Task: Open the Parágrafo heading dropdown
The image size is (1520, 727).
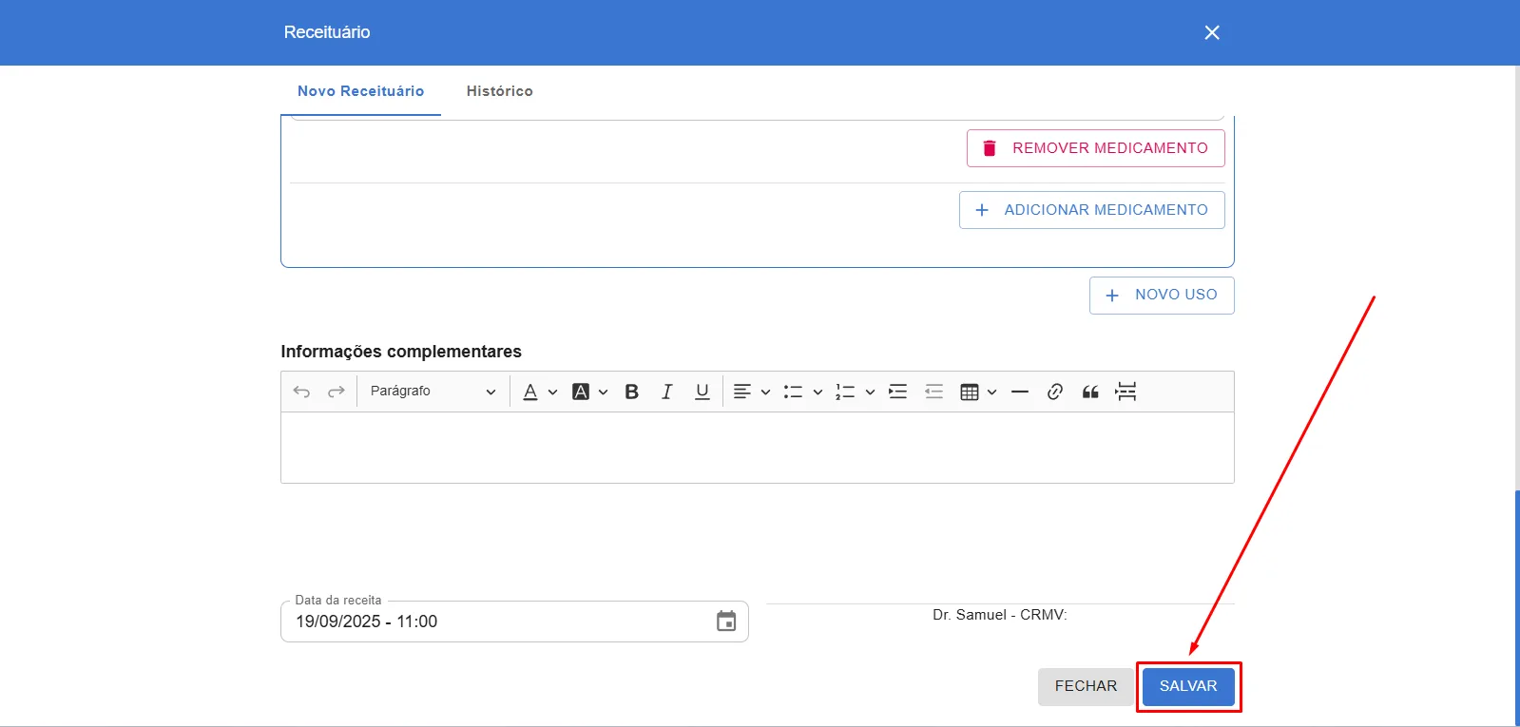Action: click(x=433, y=392)
